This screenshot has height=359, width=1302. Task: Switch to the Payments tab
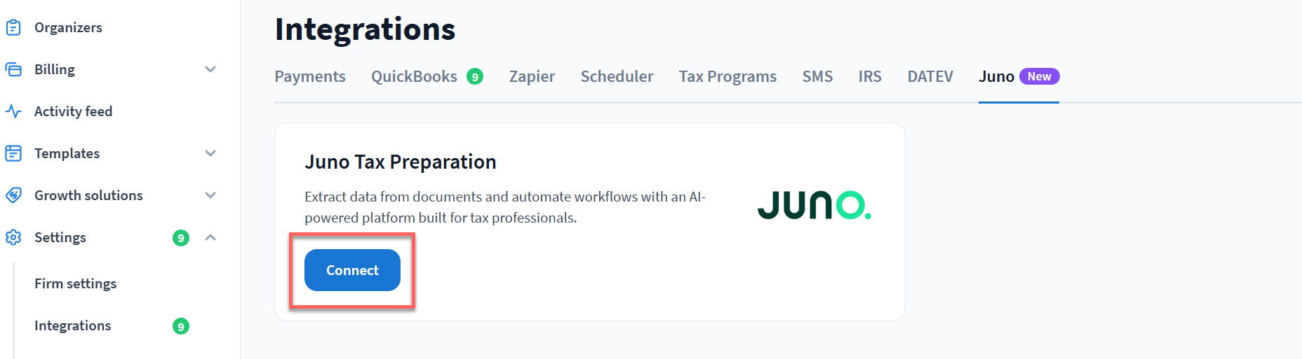pos(310,76)
